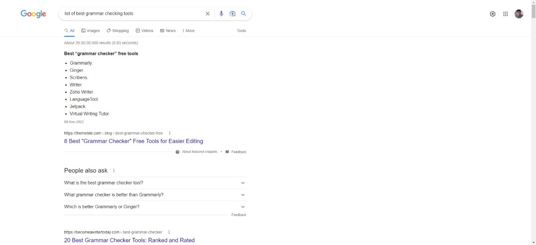Click the 'Jetpack.' list item
Viewport: 536px width, 245px height.
coord(78,106)
